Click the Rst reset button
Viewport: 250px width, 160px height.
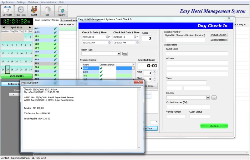point(125,54)
